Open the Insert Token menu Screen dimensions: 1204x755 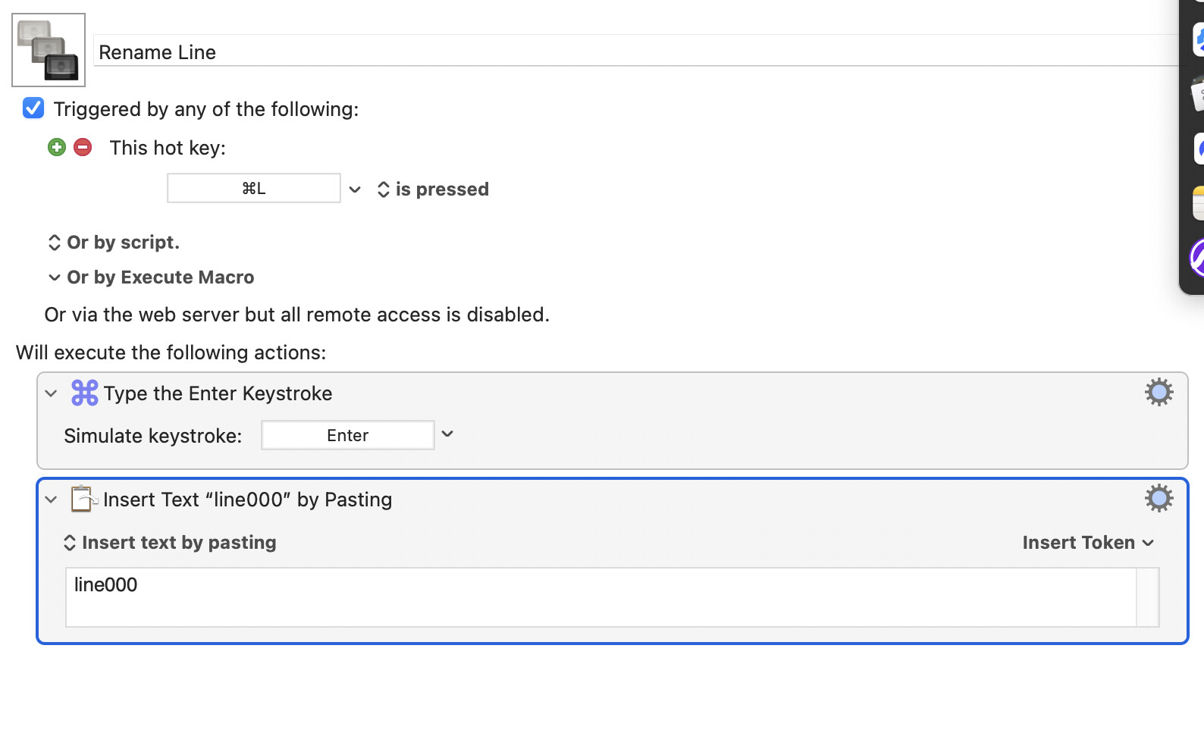[1088, 543]
